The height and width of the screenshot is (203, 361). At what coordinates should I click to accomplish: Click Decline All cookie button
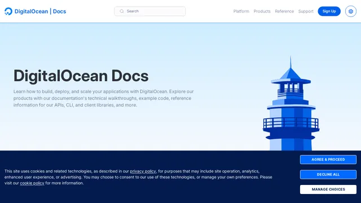[328, 174]
